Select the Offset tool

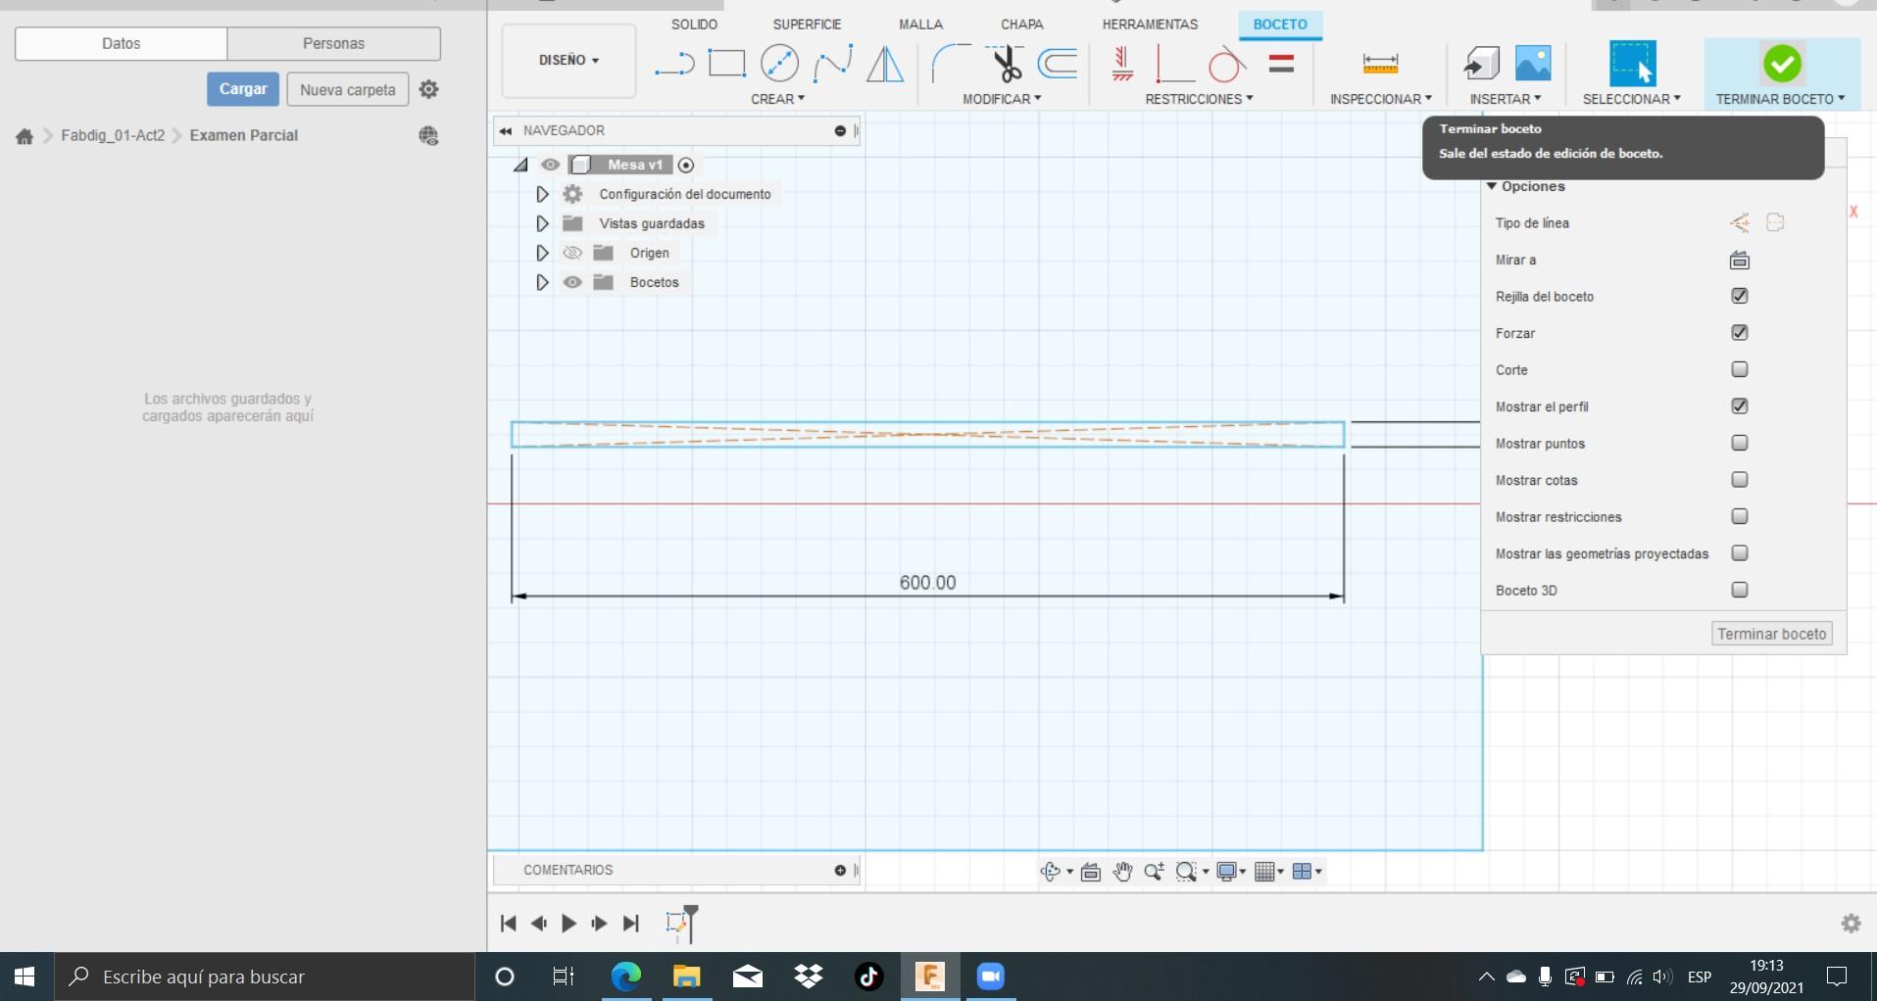tap(1059, 64)
